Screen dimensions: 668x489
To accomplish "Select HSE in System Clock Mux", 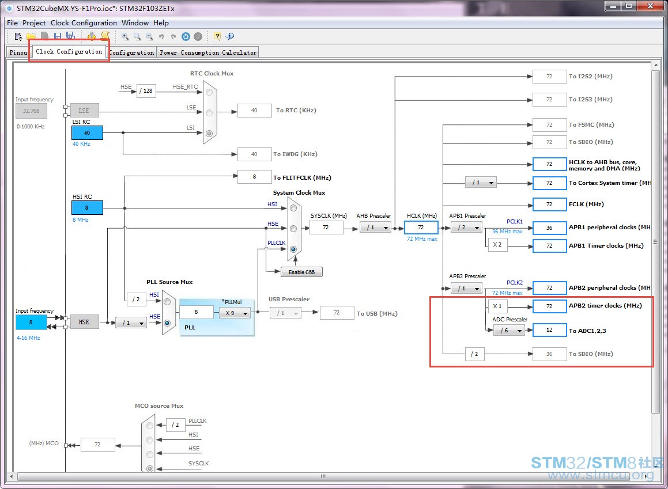I will [x=293, y=229].
